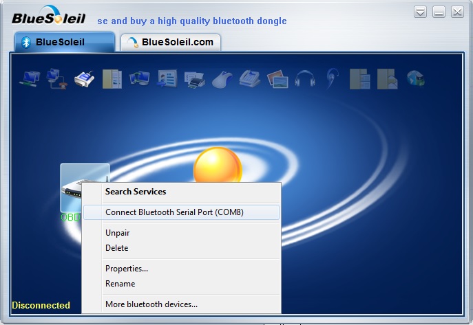Click the phonebook access service icon
The height and width of the screenshot is (325, 473).
tap(360, 79)
